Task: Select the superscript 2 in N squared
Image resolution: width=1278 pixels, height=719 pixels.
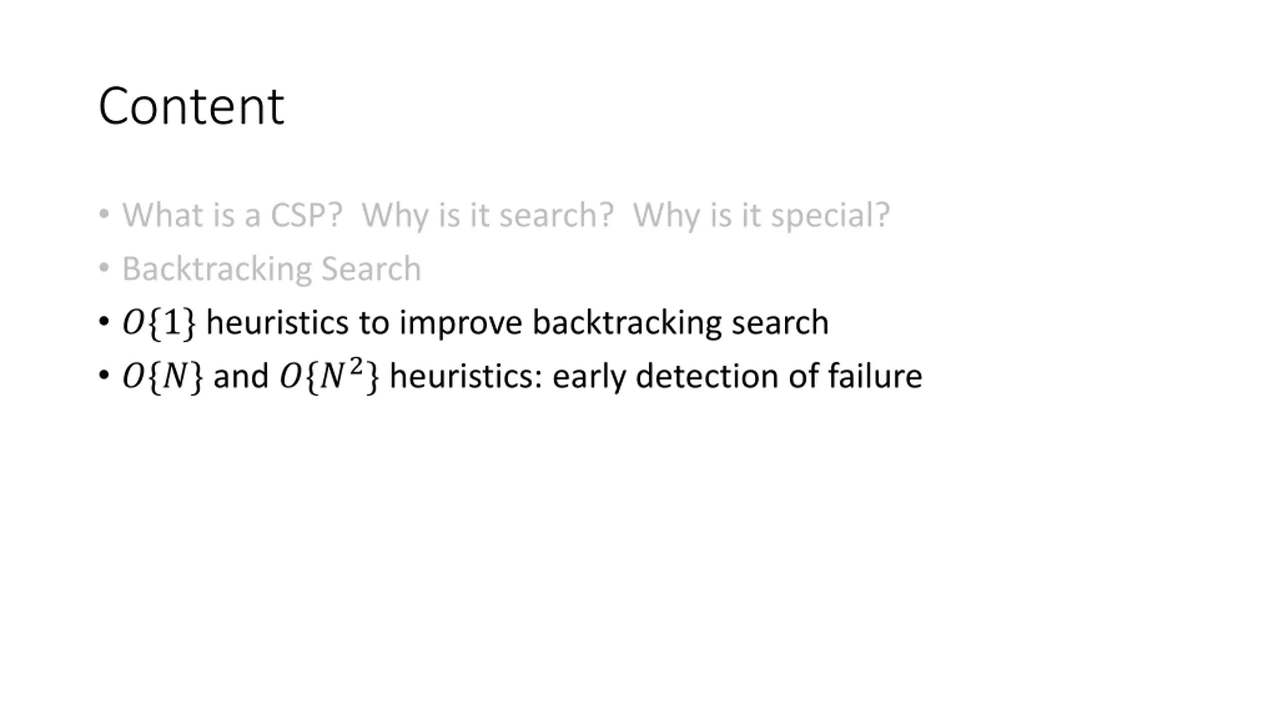Action: (x=355, y=367)
